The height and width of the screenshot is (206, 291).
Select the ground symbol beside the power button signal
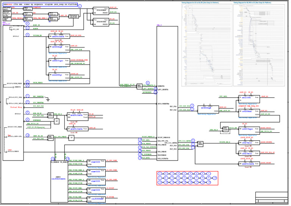[48, 100]
